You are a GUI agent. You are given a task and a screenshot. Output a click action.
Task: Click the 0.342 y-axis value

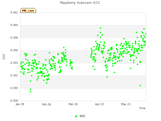click(x=14, y=12)
